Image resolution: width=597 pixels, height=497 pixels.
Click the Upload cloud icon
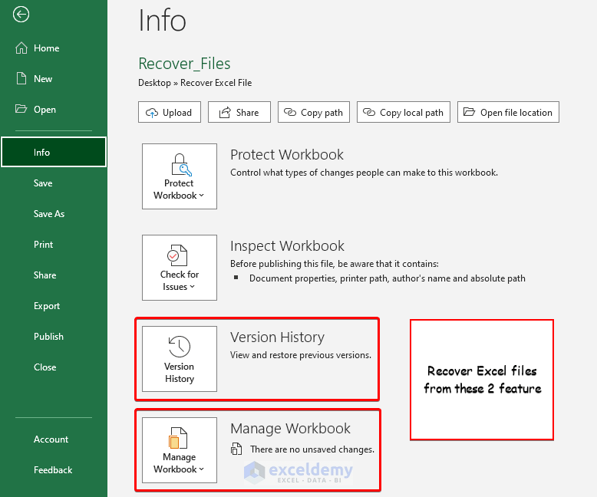click(152, 113)
